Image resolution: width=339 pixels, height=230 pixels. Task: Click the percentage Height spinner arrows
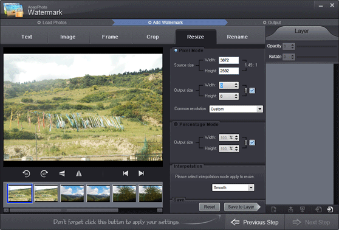pyautogui.click(x=236, y=148)
